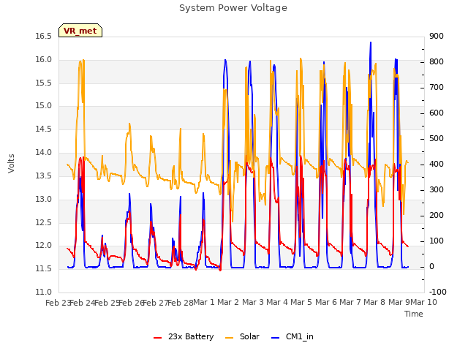Viewport: 468px width, 351px height.
Task: Click the Volts axis label
Action: [x=12, y=164]
